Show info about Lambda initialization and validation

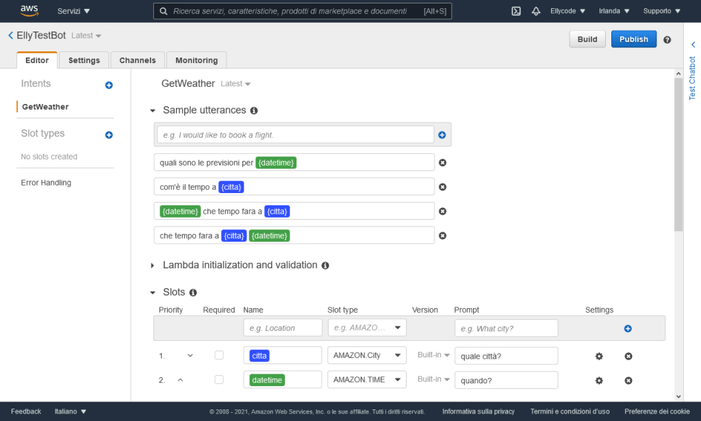coord(325,266)
